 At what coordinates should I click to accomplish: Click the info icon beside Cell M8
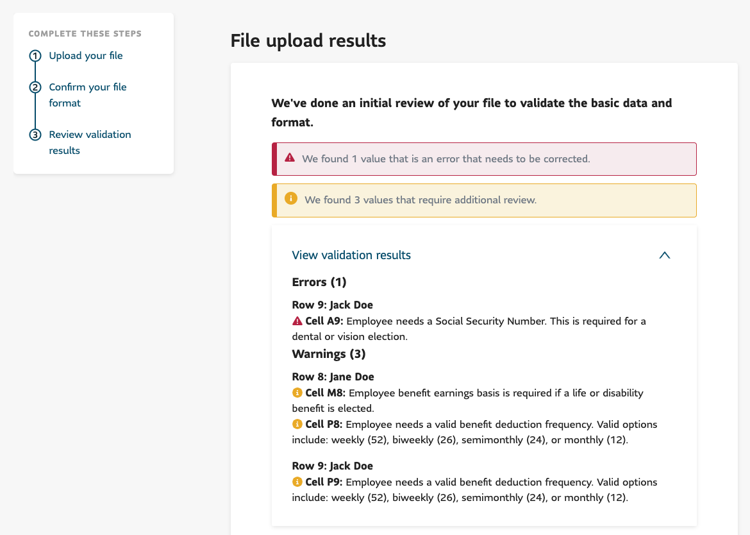tap(297, 393)
